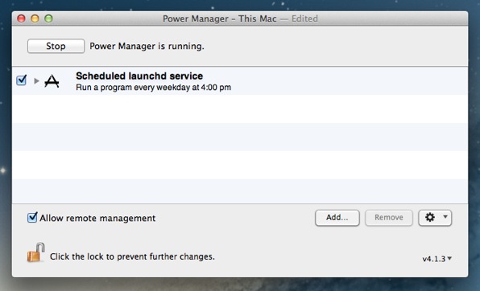Select the Scheduled launchd service title text

(x=139, y=76)
